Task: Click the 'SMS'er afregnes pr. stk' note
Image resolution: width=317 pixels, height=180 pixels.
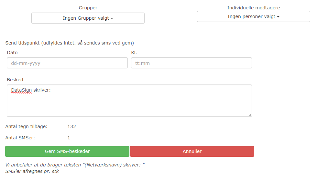Action: (32, 171)
